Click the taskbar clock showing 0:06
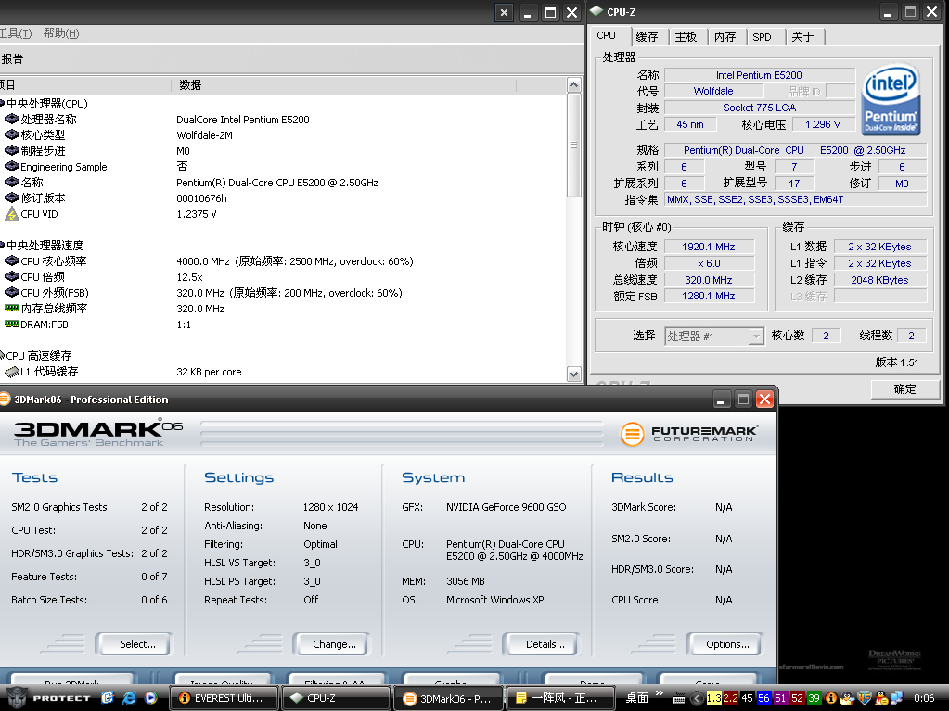The width and height of the screenshot is (949, 711). pyautogui.click(x=924, y=698)
